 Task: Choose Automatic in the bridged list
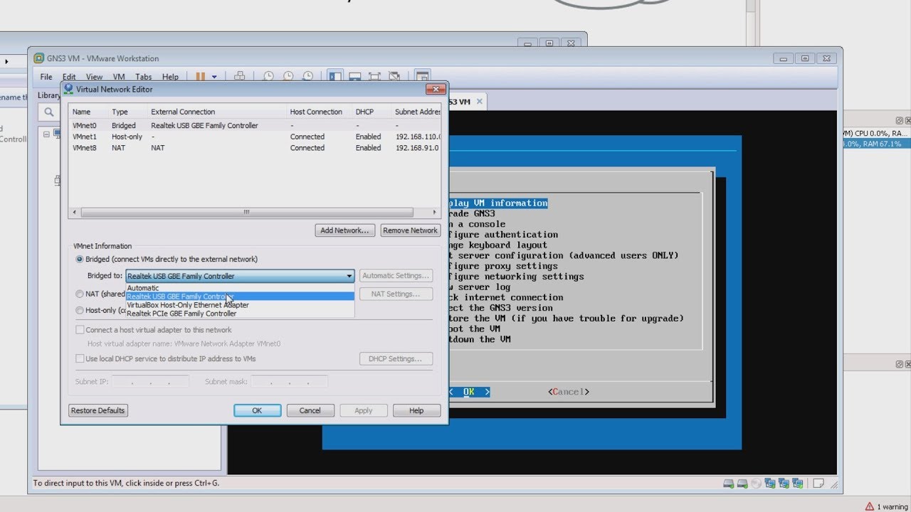click(240, 288)
